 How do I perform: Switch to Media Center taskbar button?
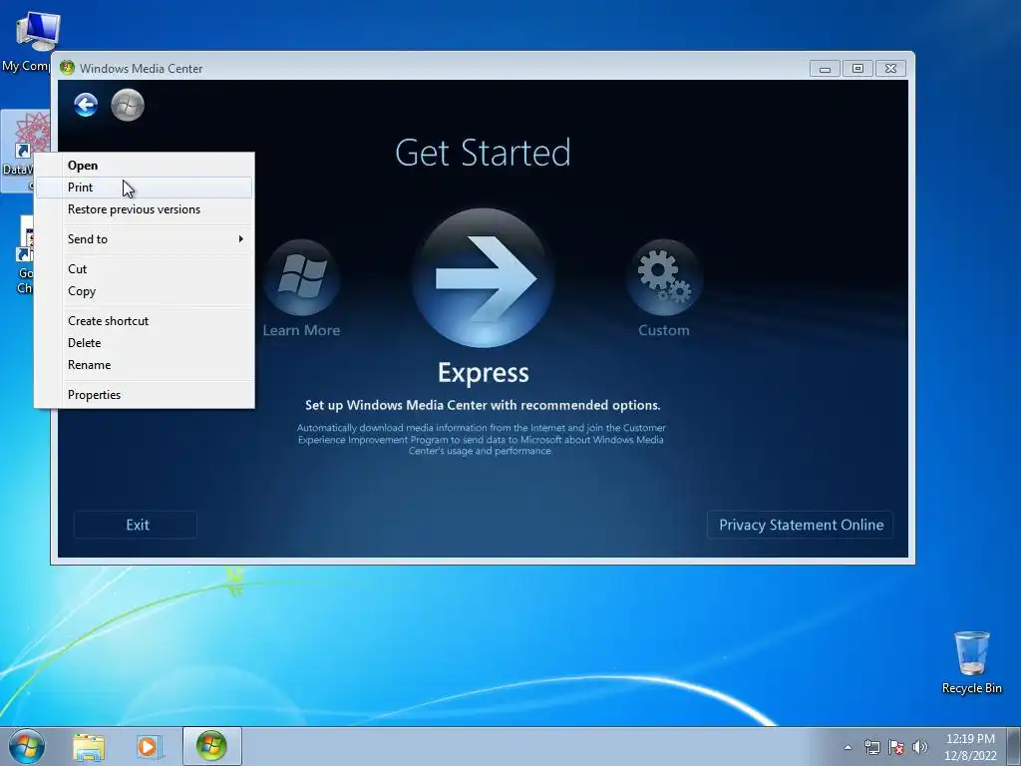211,746
